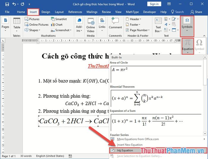208x159 pixels.
Task: Open the Customize Quick Access Toolbar arrow
Action: point(29,4)
